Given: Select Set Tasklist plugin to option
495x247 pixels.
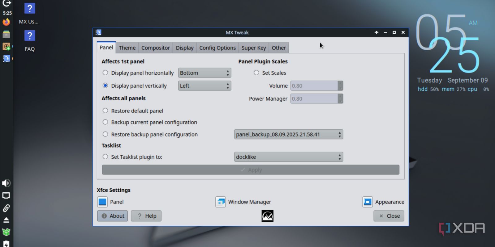Looking at the screenshot, I should click(x=105, y=157).
